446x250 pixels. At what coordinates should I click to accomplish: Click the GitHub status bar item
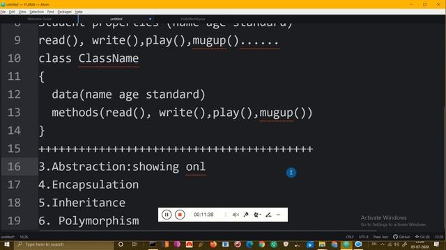[401, 237]
